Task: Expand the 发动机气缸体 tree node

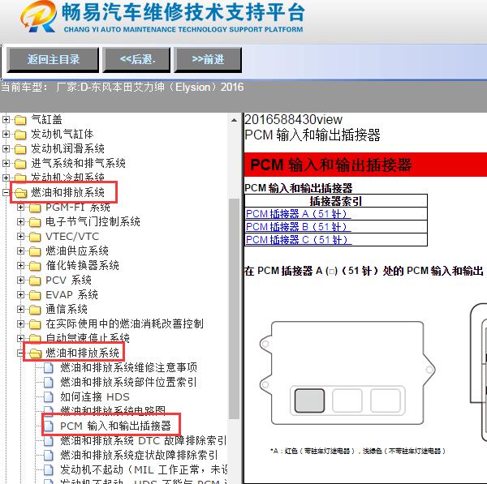Action: 6,134
